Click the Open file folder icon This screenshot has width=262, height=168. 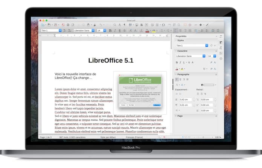(49, 25)
